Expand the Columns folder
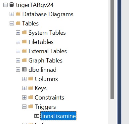Viewport: 129px width, 124px height. 24,79
